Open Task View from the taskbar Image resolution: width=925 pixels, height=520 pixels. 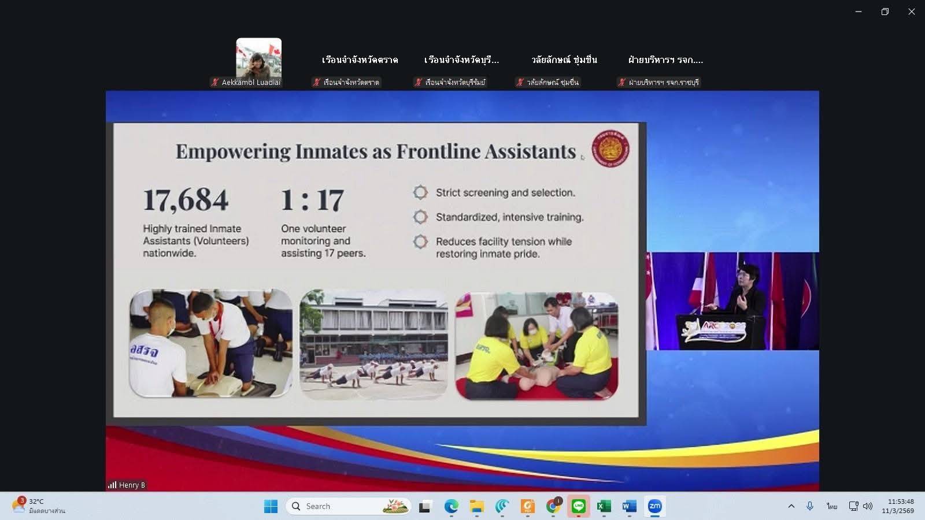(425, 506)
